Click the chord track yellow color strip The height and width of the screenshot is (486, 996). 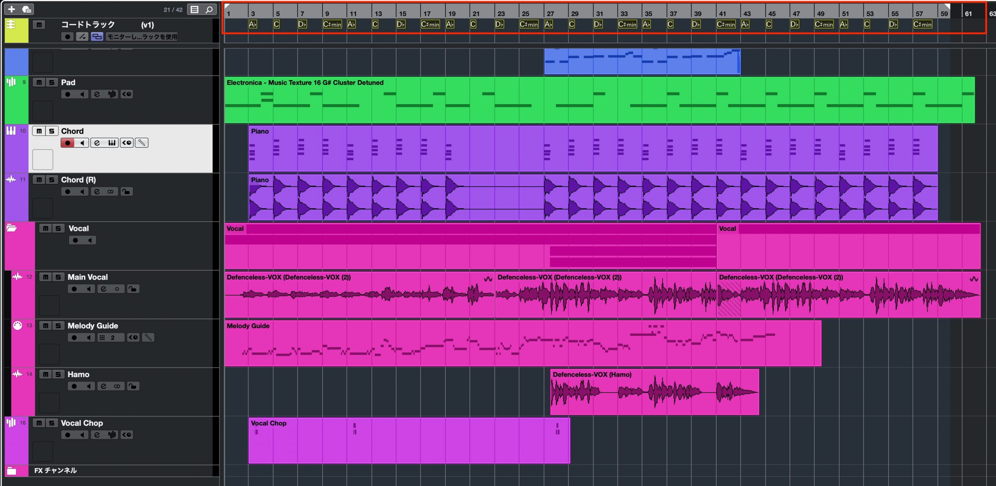point(16,31)
